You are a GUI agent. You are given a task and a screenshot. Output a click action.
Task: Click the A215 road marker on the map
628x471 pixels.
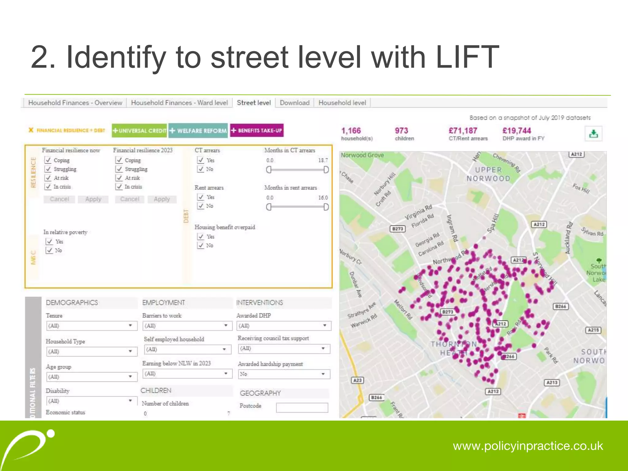(593, 330)
